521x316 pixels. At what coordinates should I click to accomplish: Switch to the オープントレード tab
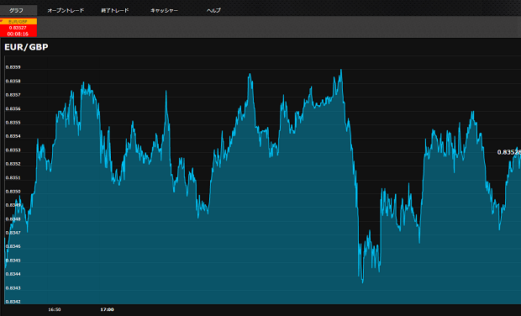tap(66, 10)
